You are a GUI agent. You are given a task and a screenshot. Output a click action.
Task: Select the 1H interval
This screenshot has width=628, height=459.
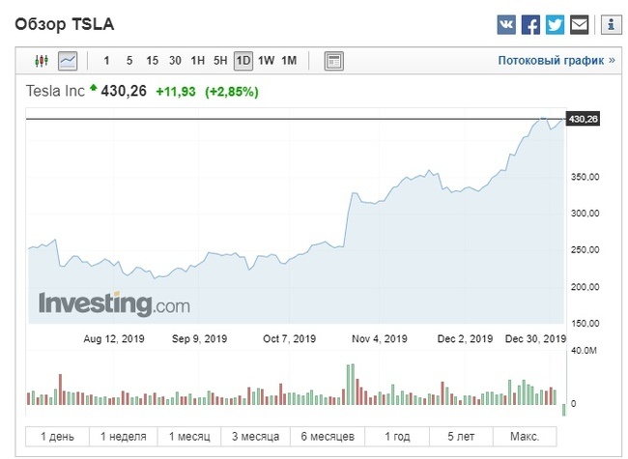pos(198,61)
